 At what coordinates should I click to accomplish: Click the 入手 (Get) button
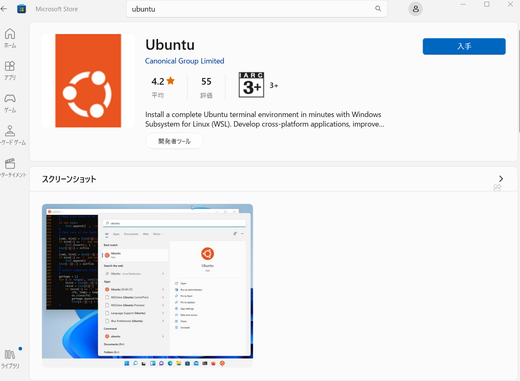[464, 46]
